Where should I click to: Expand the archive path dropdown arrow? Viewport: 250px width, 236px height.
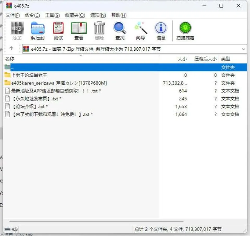tap(243, 49)
